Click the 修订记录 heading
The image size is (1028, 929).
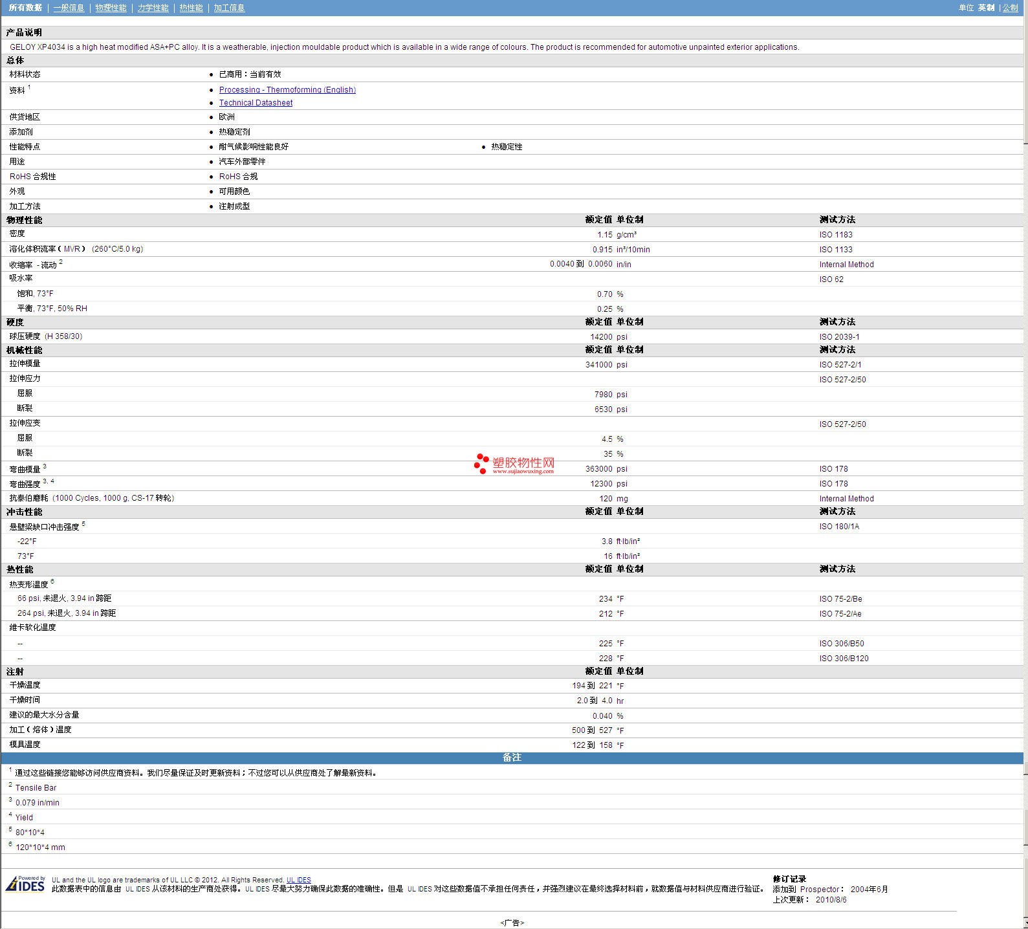pyautogui.click(x=789, y=879)
